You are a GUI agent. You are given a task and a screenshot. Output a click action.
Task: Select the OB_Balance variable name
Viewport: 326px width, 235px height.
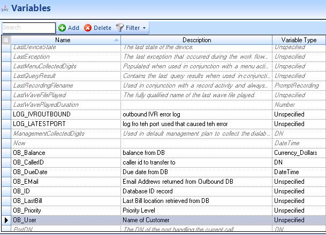tap(29, 153)
